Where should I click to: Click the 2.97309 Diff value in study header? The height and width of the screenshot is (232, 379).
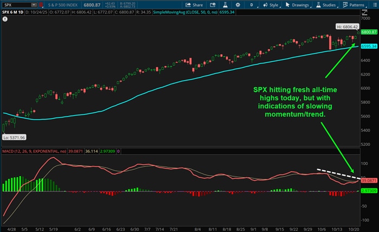click(107, 151)
